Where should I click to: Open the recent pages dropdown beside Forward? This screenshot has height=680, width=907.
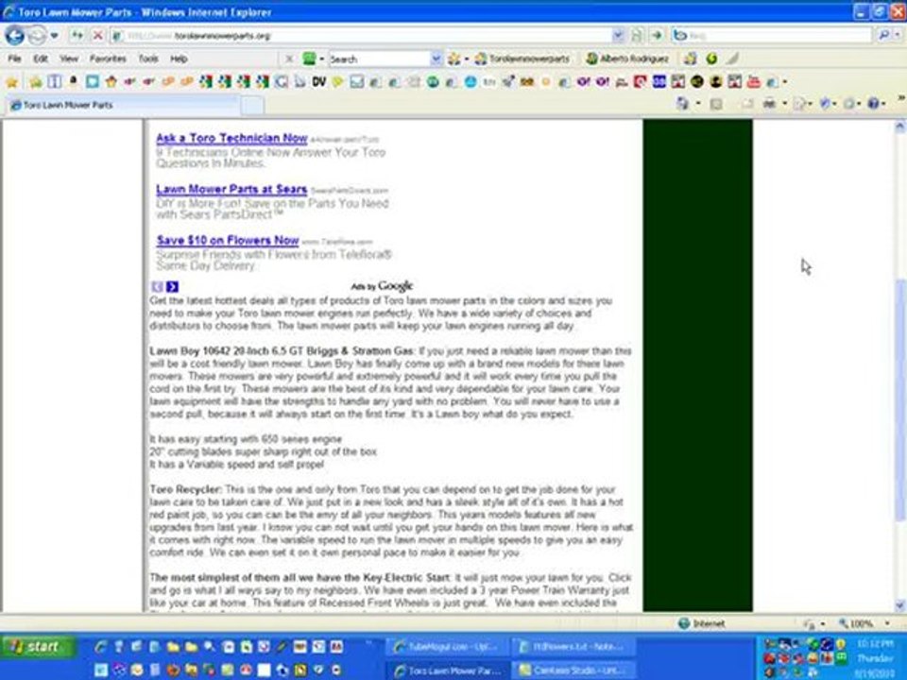coord(54,36)
